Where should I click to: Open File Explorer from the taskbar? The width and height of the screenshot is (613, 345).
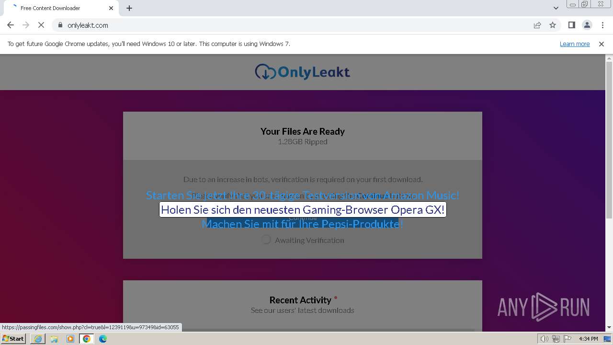tap(54, 339)
